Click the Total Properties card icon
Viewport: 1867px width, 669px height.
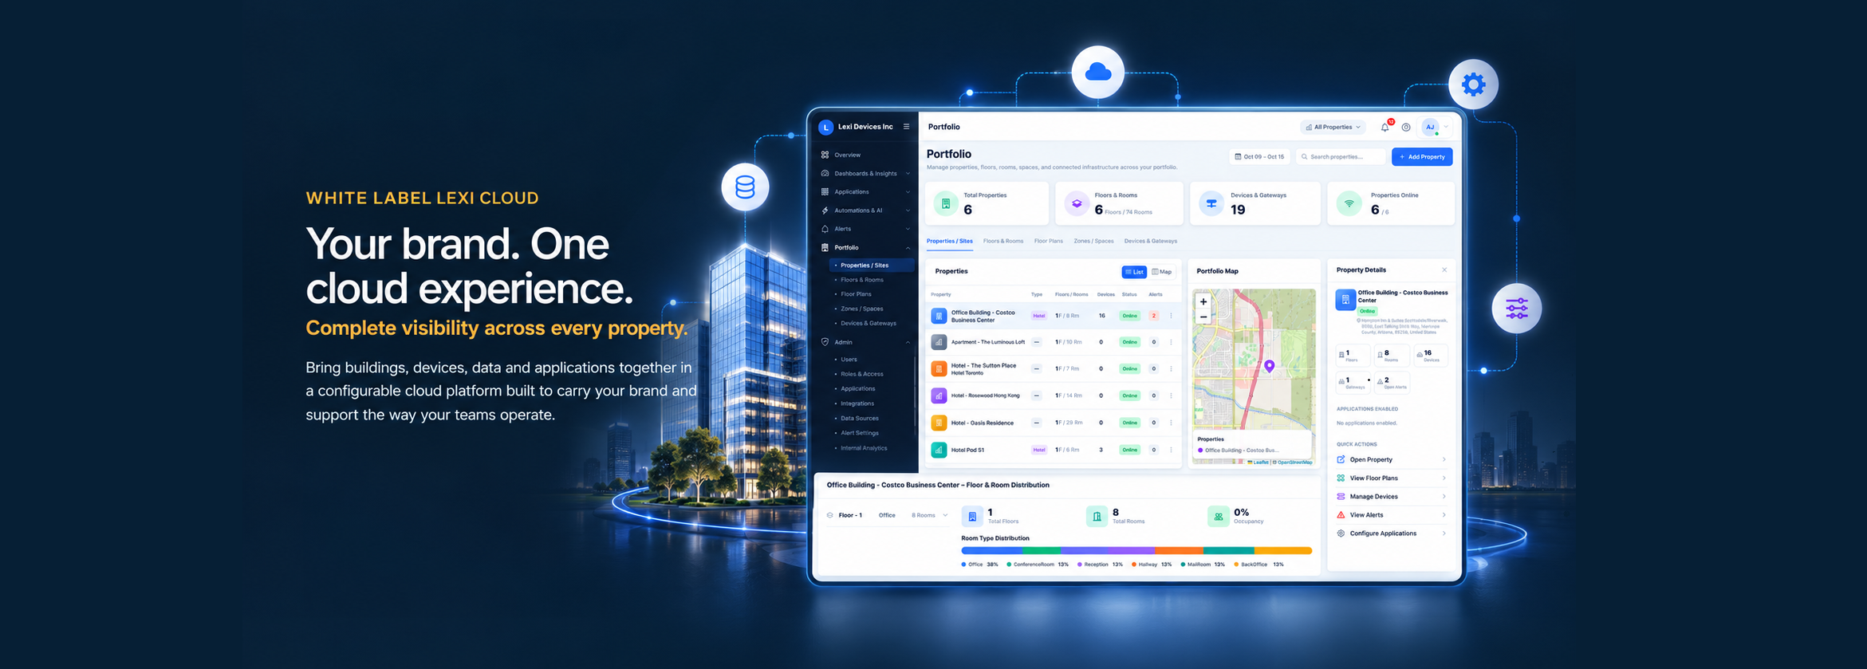click(945, 203)
